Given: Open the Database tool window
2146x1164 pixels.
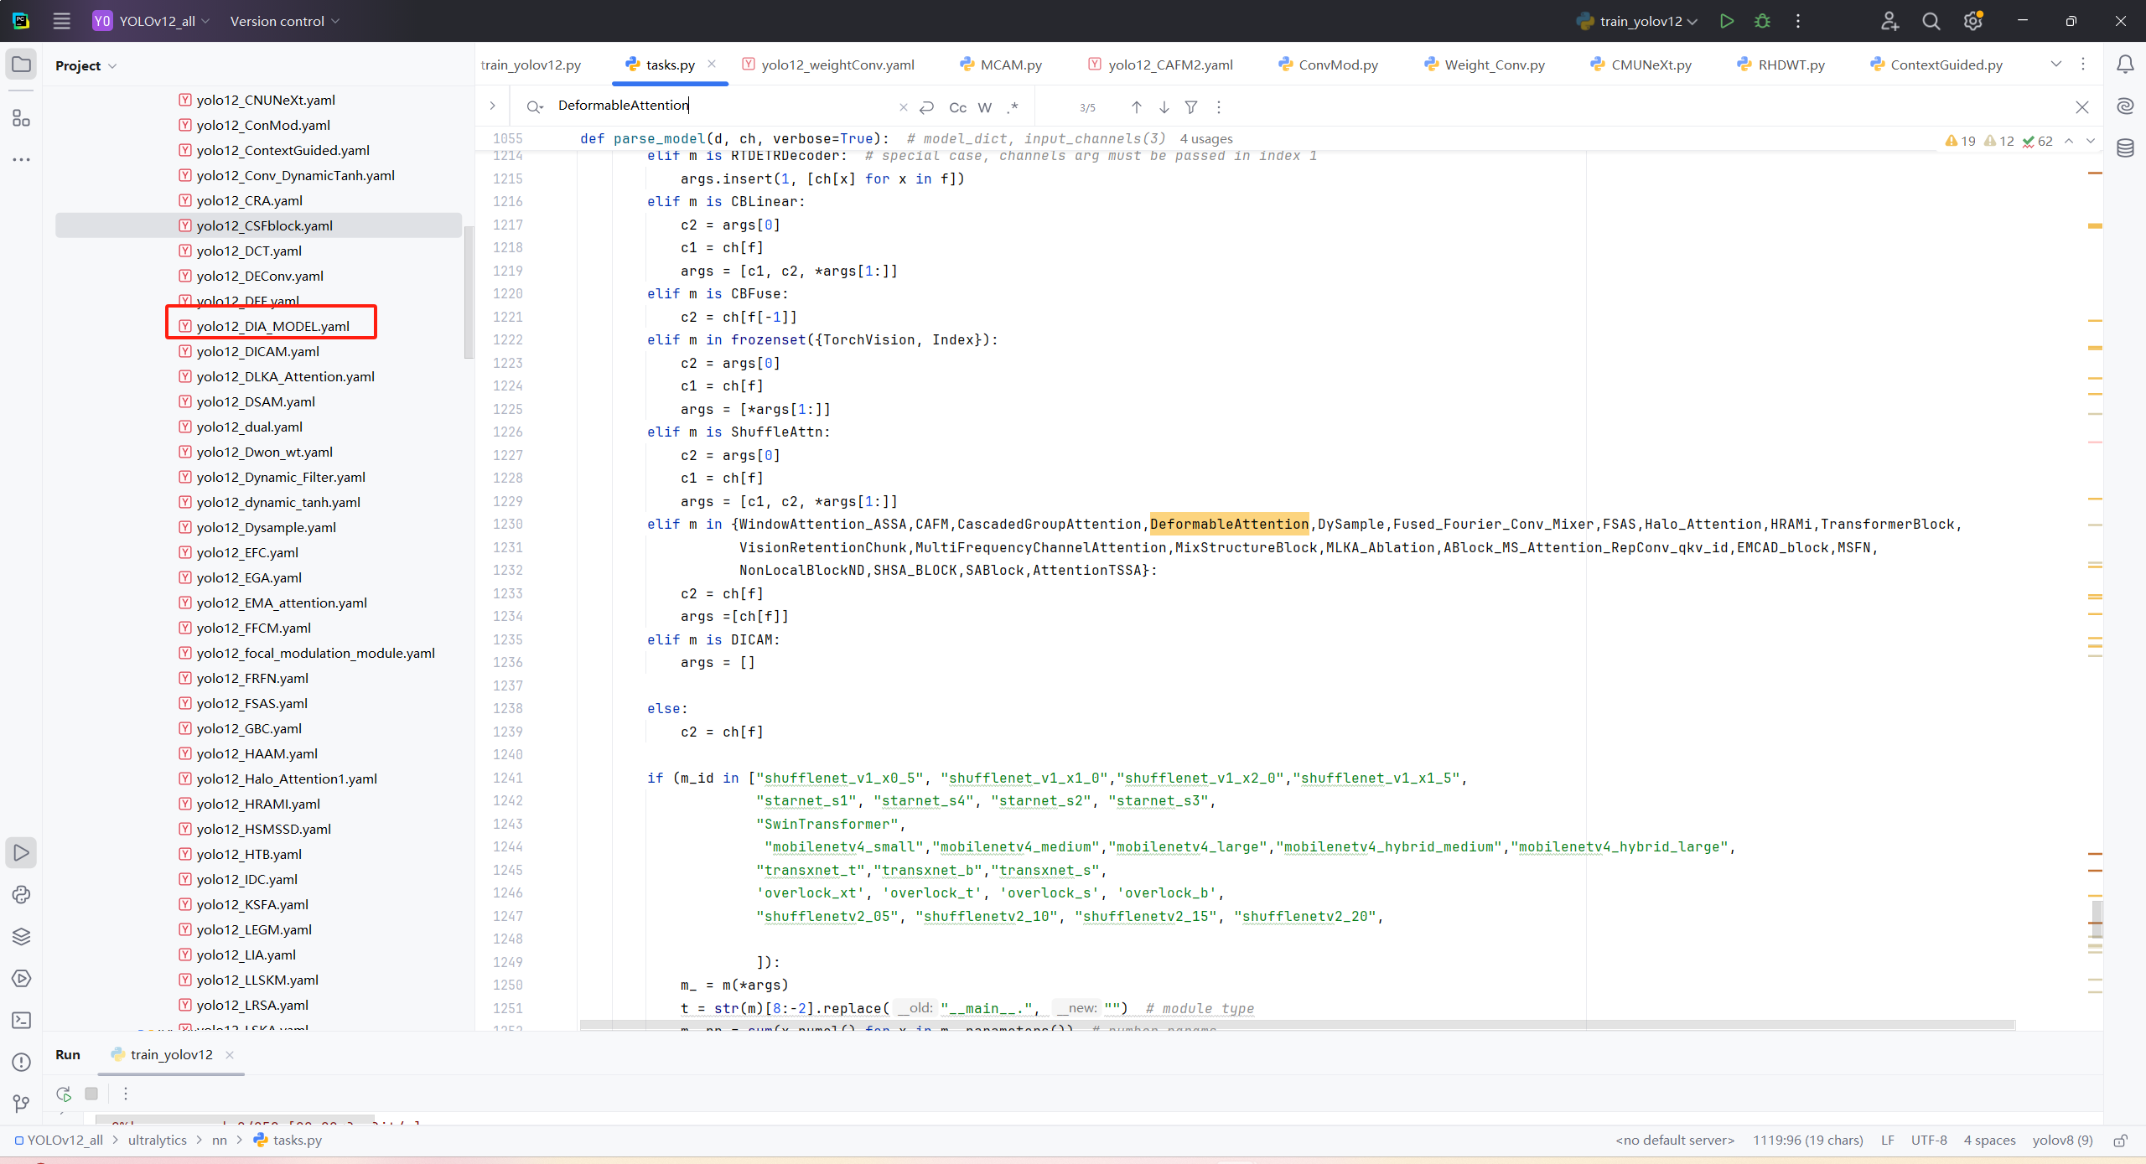Looking at the screenshot, I should click(2125, 148).
